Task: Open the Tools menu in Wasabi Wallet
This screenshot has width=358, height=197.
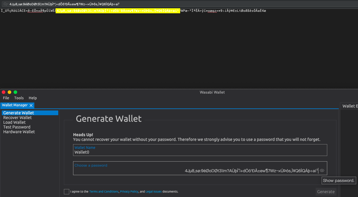Action: 19,98
